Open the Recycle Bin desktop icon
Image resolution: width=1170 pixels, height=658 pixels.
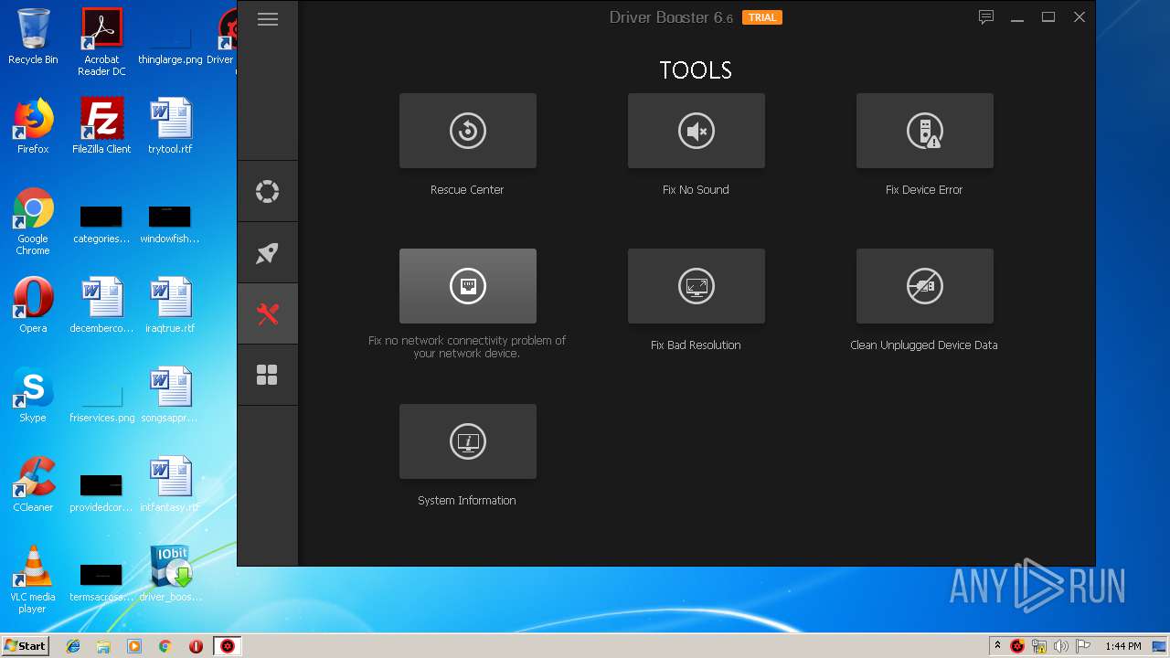point(33,37)
